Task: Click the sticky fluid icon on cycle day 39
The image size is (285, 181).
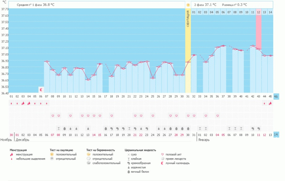Action: (235, 129)
